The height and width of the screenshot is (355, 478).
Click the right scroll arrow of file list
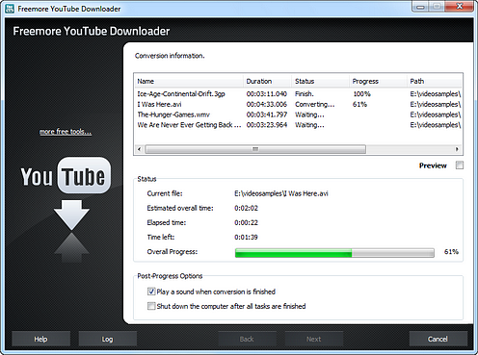coord(457,149)
